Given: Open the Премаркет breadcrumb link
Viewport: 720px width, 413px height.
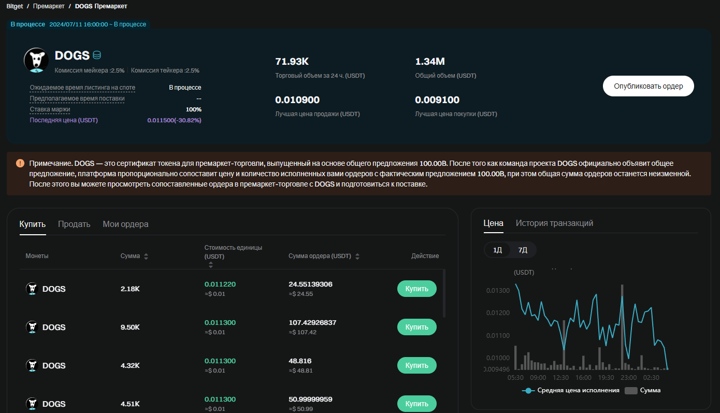Looking at the screenshot, I should pyautogui.click(x=49, y=6).
